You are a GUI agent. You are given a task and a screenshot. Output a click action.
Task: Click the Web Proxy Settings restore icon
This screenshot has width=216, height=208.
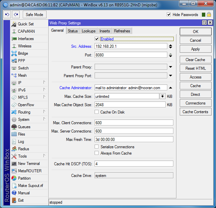pyautogui.click(x=204, y=23)
